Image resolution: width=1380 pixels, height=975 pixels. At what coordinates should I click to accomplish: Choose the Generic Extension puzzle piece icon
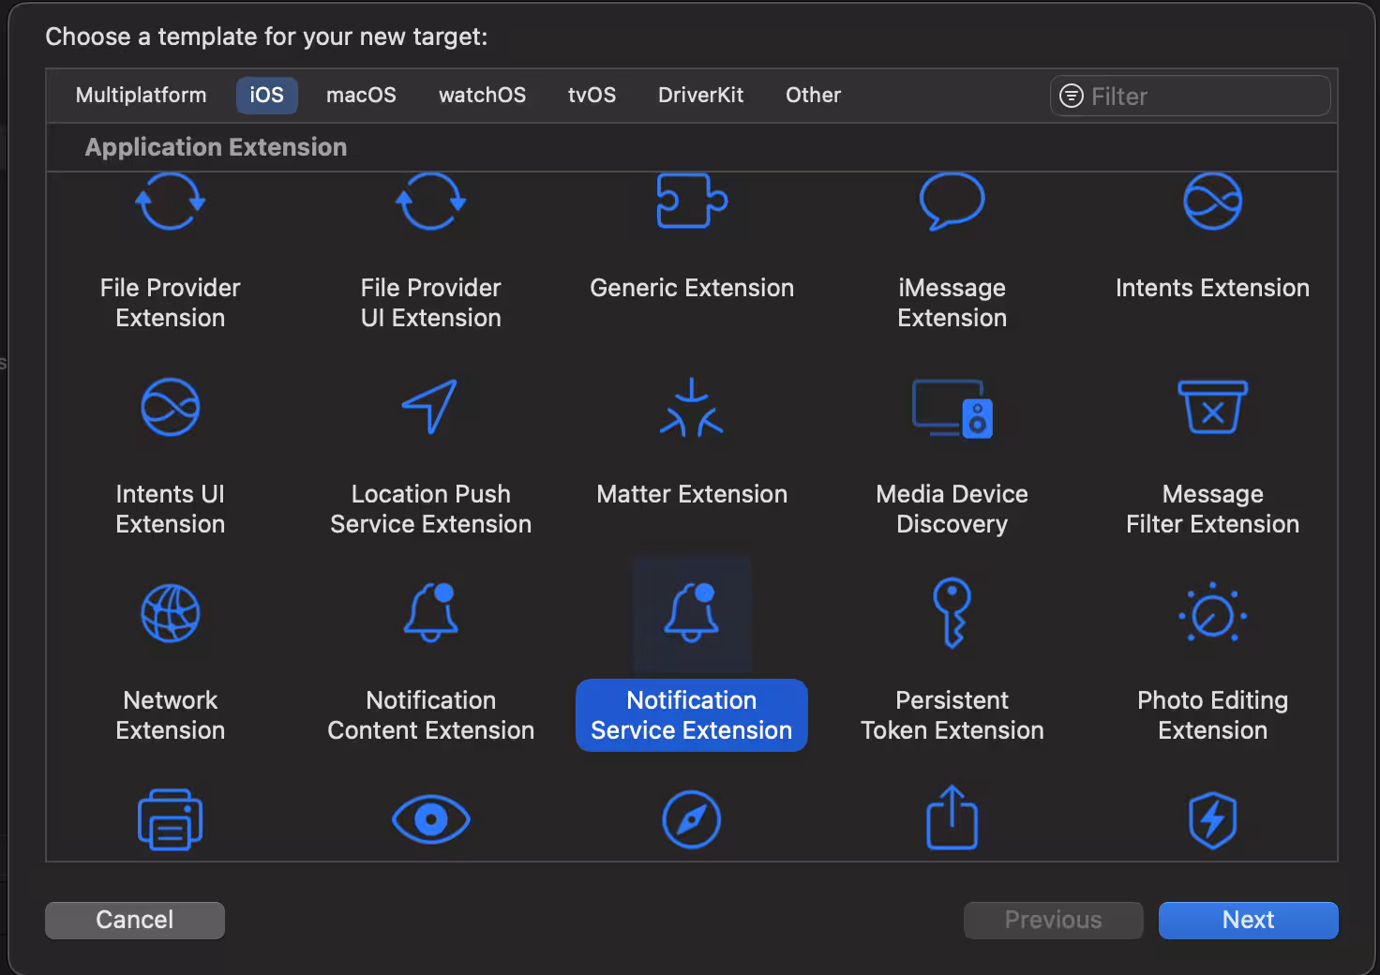pos(692,201)
